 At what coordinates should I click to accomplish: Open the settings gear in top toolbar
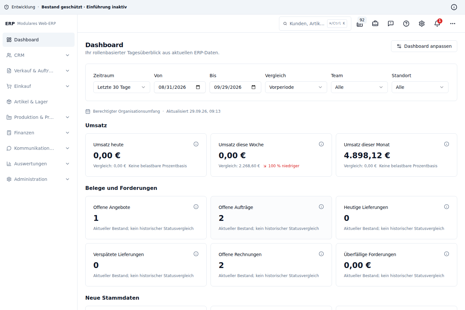coord(422,24)
